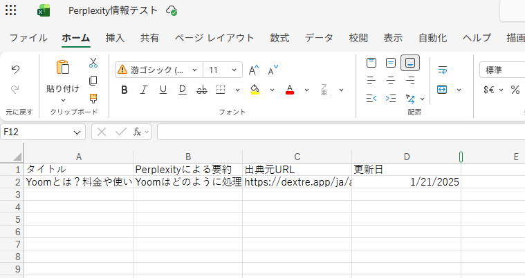Screen dimensions: 525x278
Task: Select the Format Painter brush
Action: coord(93,99)
